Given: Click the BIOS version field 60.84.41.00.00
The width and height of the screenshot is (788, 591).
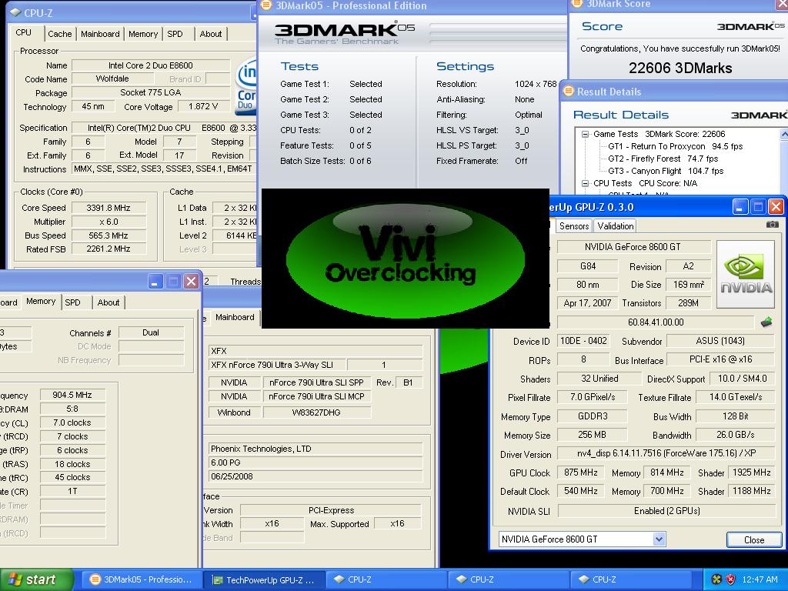Looking at the screenshot, I should coord(656,322).
